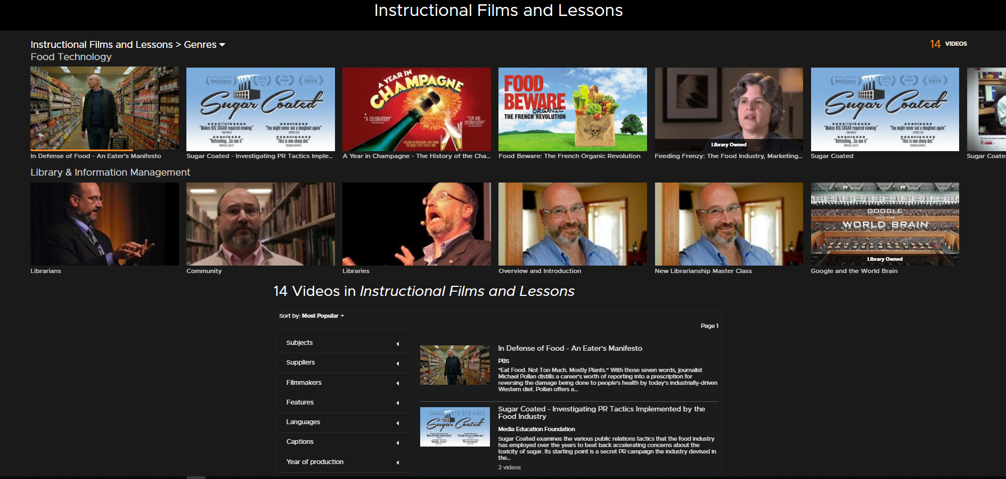Open the Feeding Frenzy video thumbnail
The image size is (1006, 479).
pyautogui.click(x=729, y=109)
